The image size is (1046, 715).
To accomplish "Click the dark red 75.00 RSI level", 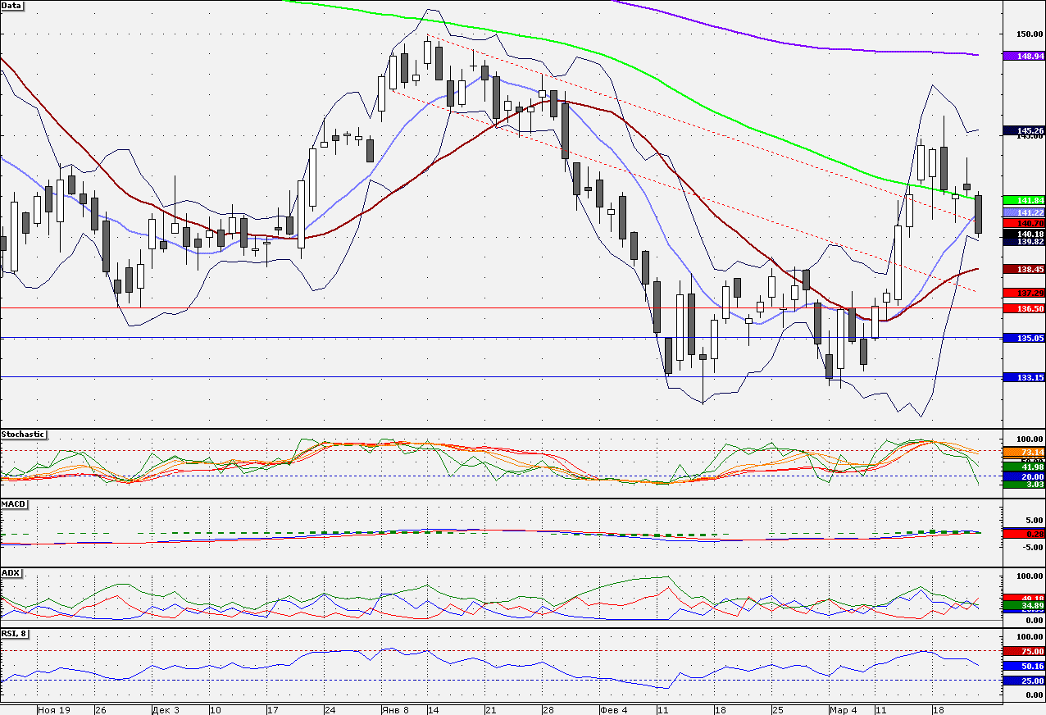I will (x=1023, y=651).
